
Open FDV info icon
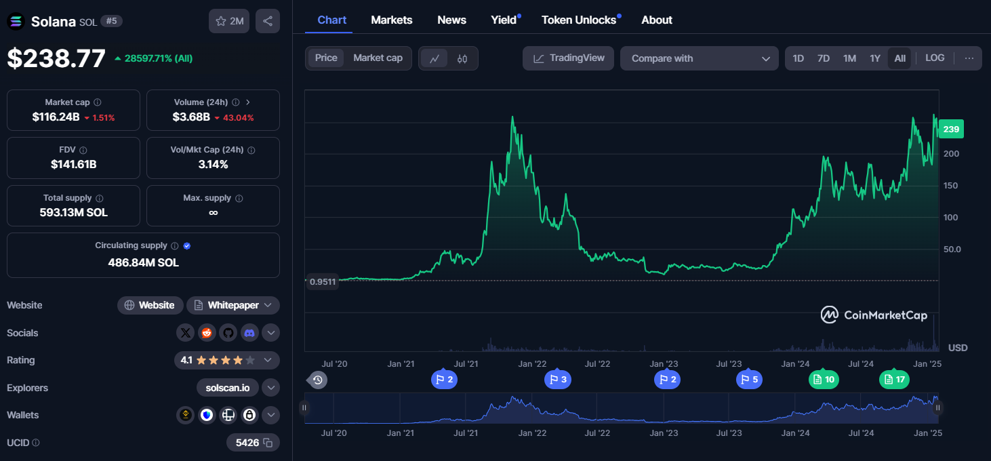click(83, 150)
